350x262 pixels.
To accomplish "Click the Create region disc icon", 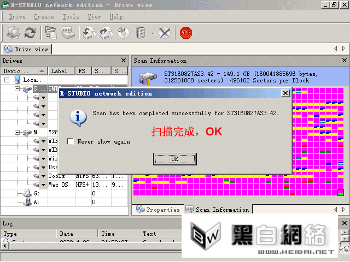I will [x=124, y=33].
